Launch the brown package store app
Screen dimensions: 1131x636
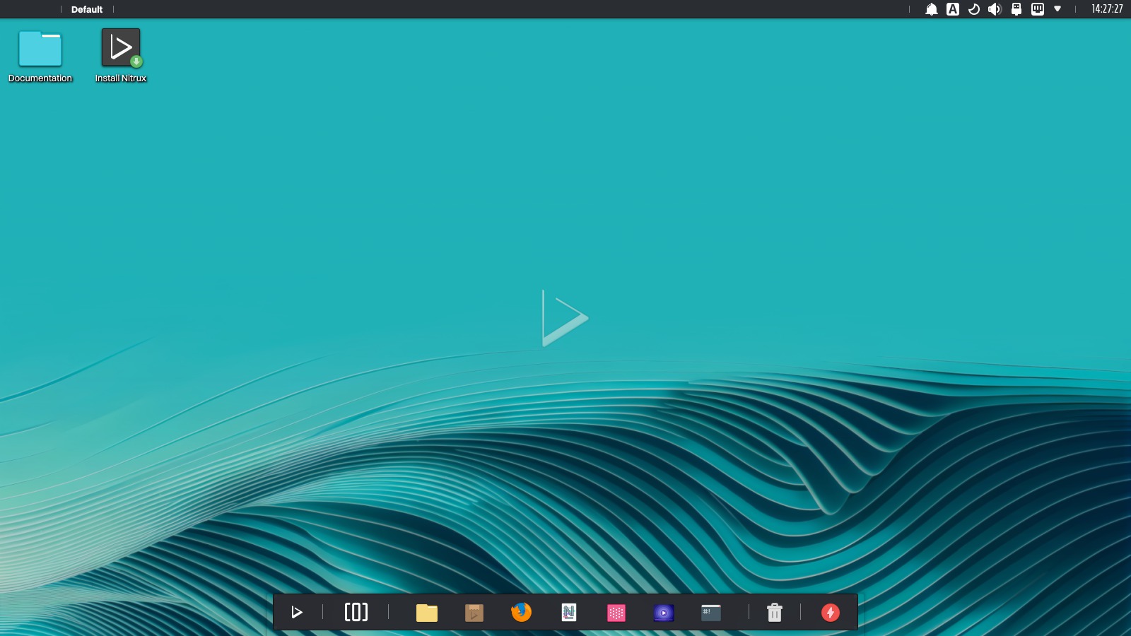click(x=474, y=613)
